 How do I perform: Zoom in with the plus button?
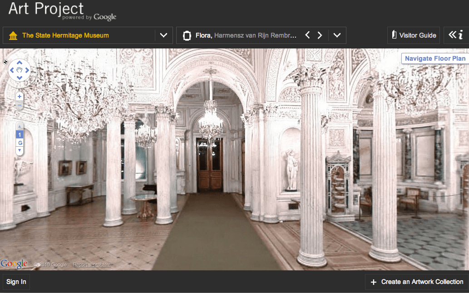point(20,96)
